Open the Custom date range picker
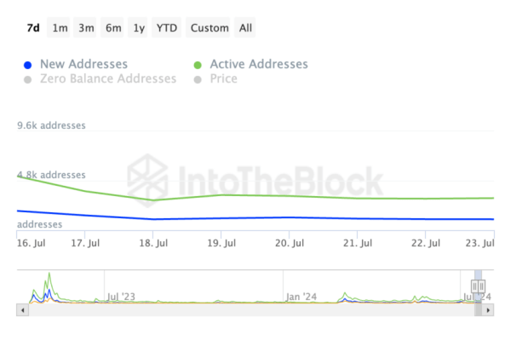Image resolution: width=511 pixels, height=341 pixels. point(210,28)
